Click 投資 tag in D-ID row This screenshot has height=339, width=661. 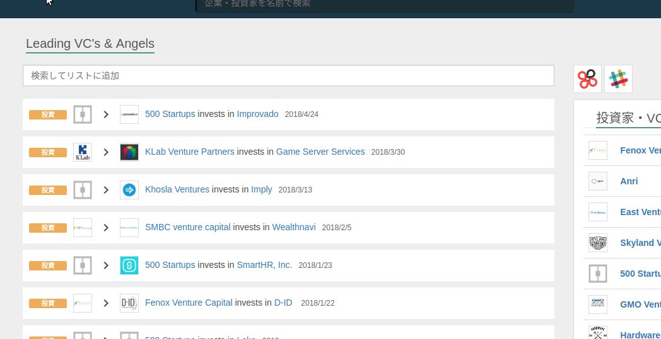48,303
